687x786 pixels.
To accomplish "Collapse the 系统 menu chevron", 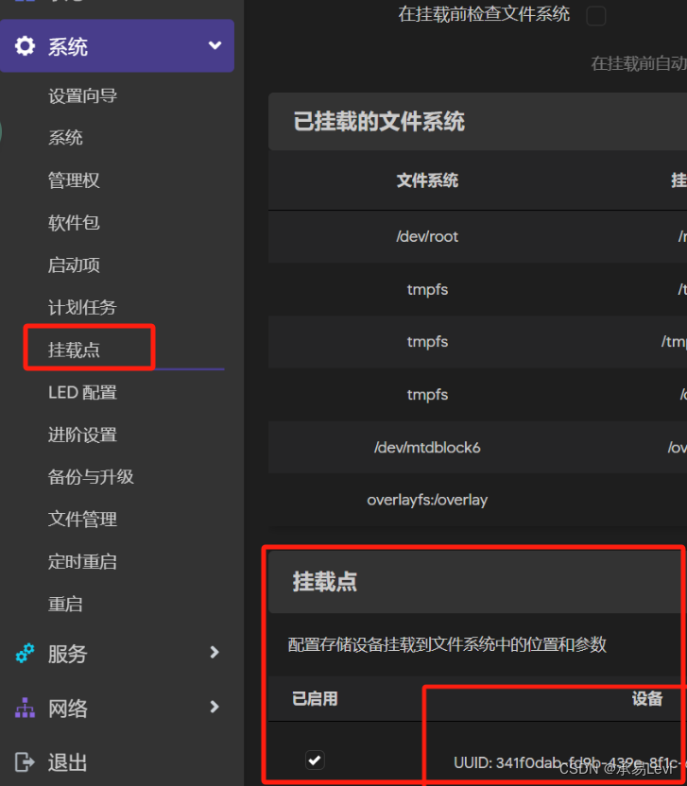I will 215,45.
